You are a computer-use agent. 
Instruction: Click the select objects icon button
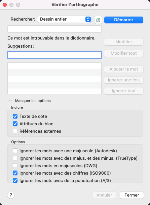coord(98,20)
